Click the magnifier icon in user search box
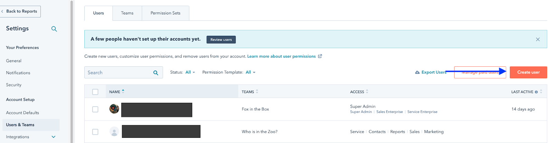Image resolution: width=553 pixels, height=143 pixels. point(156,73)
